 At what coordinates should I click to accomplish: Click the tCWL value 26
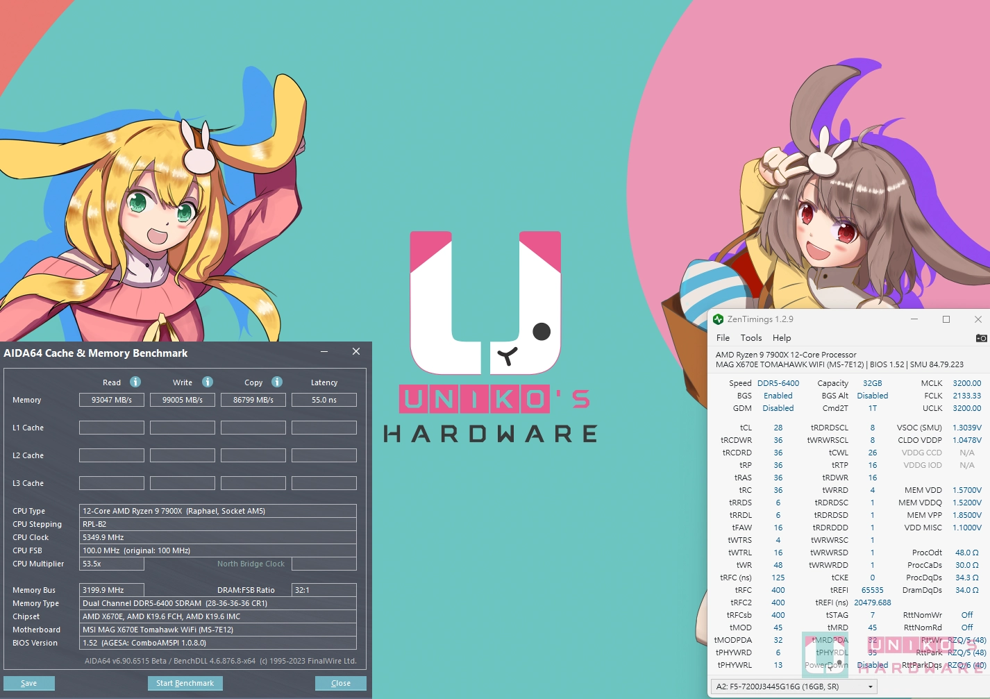pos(873,453)
